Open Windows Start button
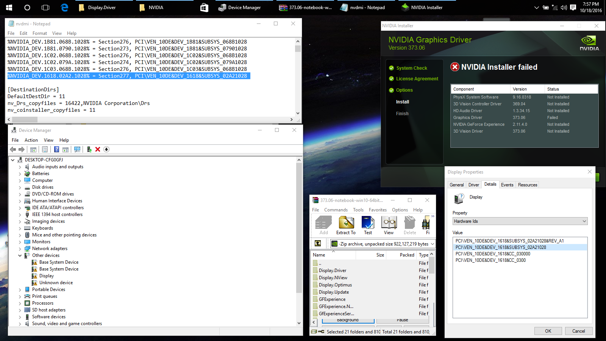Screen dimensions: 606x341 click(x=9, y=8)
